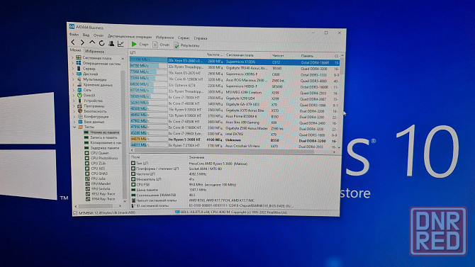Screen dimensions: 475x267
Task: Sort by the Чипсет column header
Action: click(278, 55)
